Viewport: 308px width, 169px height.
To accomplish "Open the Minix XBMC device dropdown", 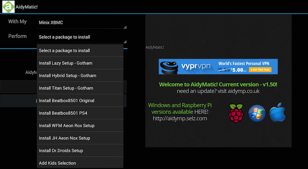I will (81, 22).
